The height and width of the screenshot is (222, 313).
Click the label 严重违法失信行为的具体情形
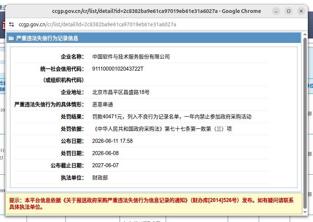49,104
